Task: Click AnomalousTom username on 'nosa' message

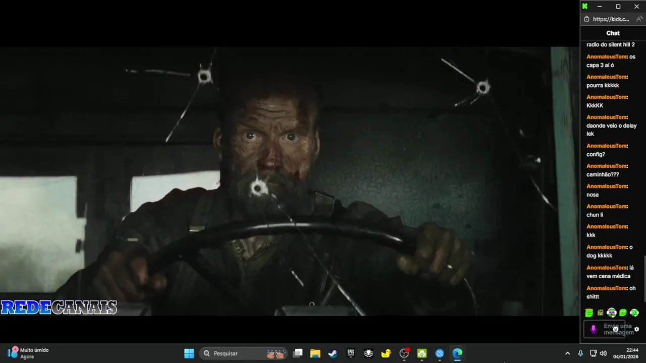Action: tap(607, 186)
